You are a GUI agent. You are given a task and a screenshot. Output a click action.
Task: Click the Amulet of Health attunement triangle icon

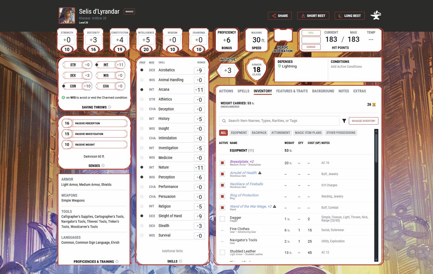(260, 173)
